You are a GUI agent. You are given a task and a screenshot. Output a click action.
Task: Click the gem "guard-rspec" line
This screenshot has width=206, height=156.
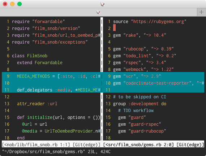point(140,124)
